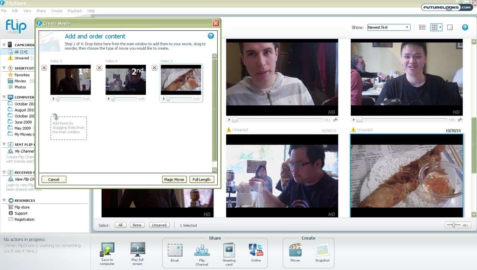Click the Full Length button
477x270 pixels.
(x=201, y=179)
